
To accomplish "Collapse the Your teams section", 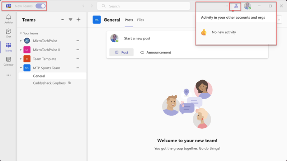I will point(21,33).
